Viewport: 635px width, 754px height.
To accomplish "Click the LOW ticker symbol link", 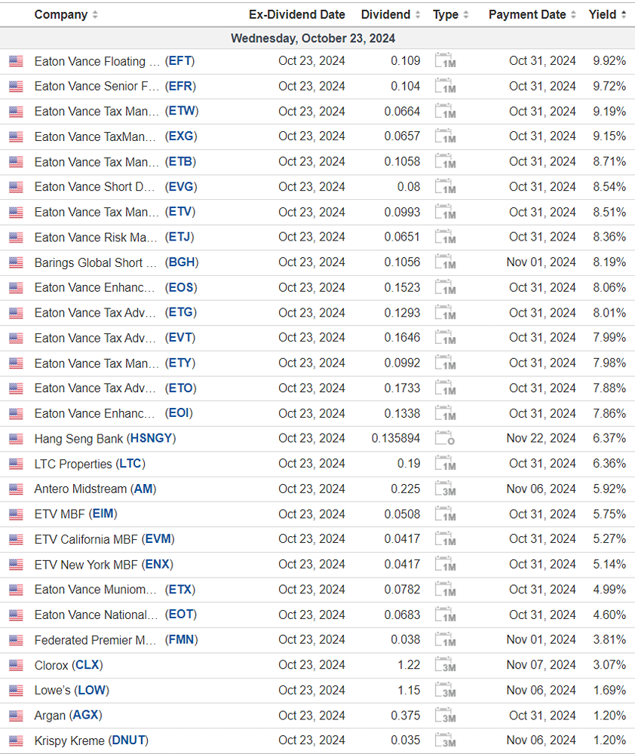I will [92, 690].
